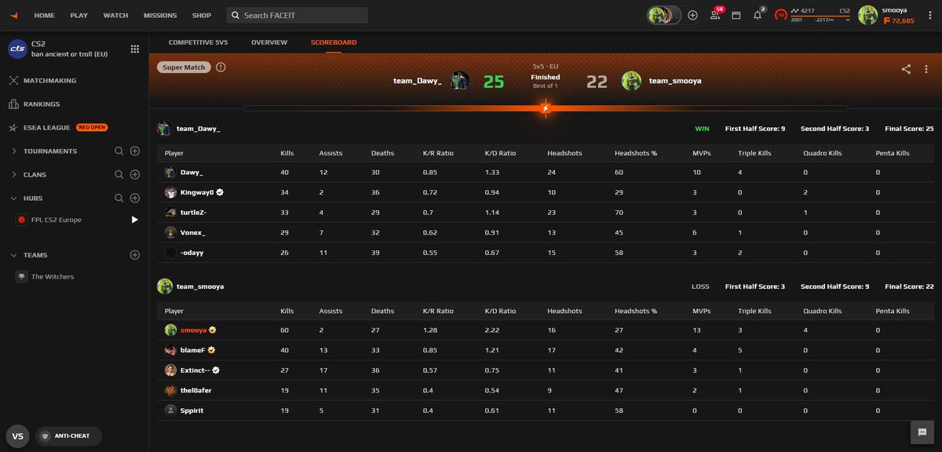Click the Anti-Cheat button
Viewport: 942px width, 452px height.
point(68,436)
